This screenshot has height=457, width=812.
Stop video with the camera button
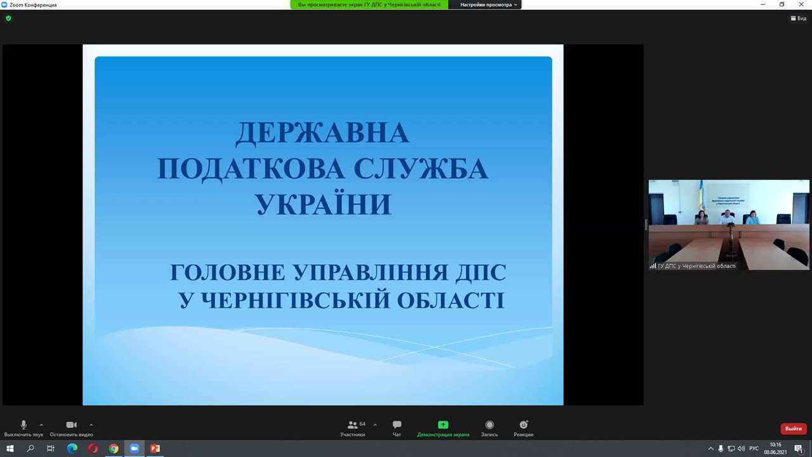pyautogui.click(x=71, y=428)
